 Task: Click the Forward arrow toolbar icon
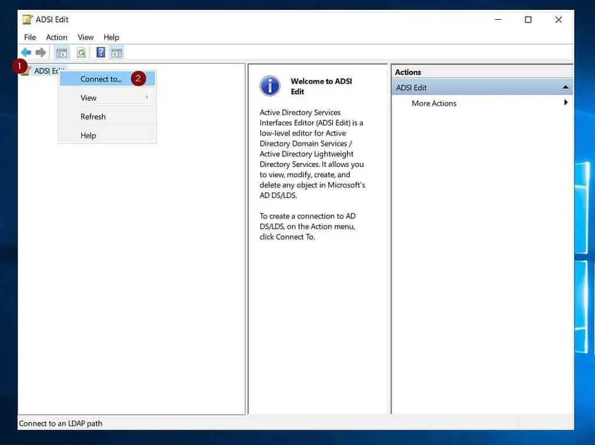41,52
